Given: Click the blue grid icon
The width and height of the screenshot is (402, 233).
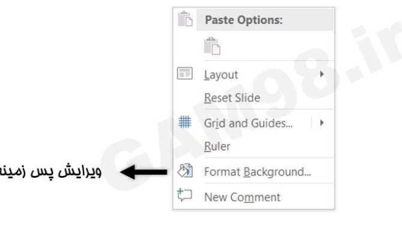Looking at the screenshot, I should coord(185,122).
